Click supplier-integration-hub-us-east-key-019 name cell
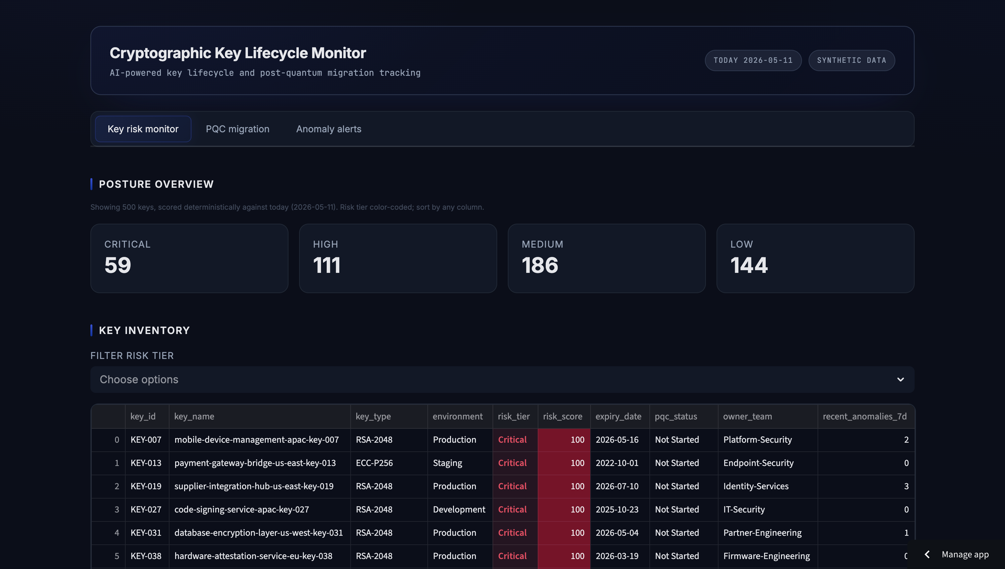The image size is (1005, 569). pyautogui.click(x=260, y=487)
